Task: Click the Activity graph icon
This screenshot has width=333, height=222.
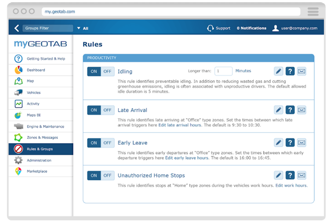Action: [18, 104]
